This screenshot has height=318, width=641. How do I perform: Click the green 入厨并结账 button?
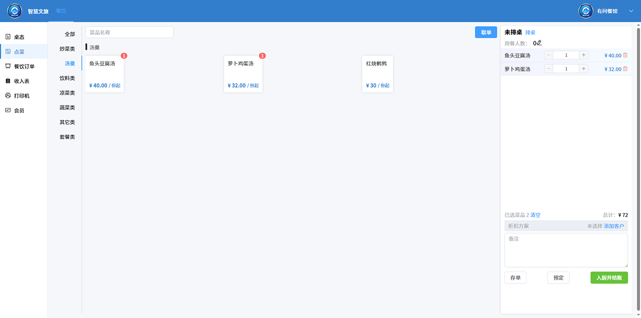(x=609, y=278)
